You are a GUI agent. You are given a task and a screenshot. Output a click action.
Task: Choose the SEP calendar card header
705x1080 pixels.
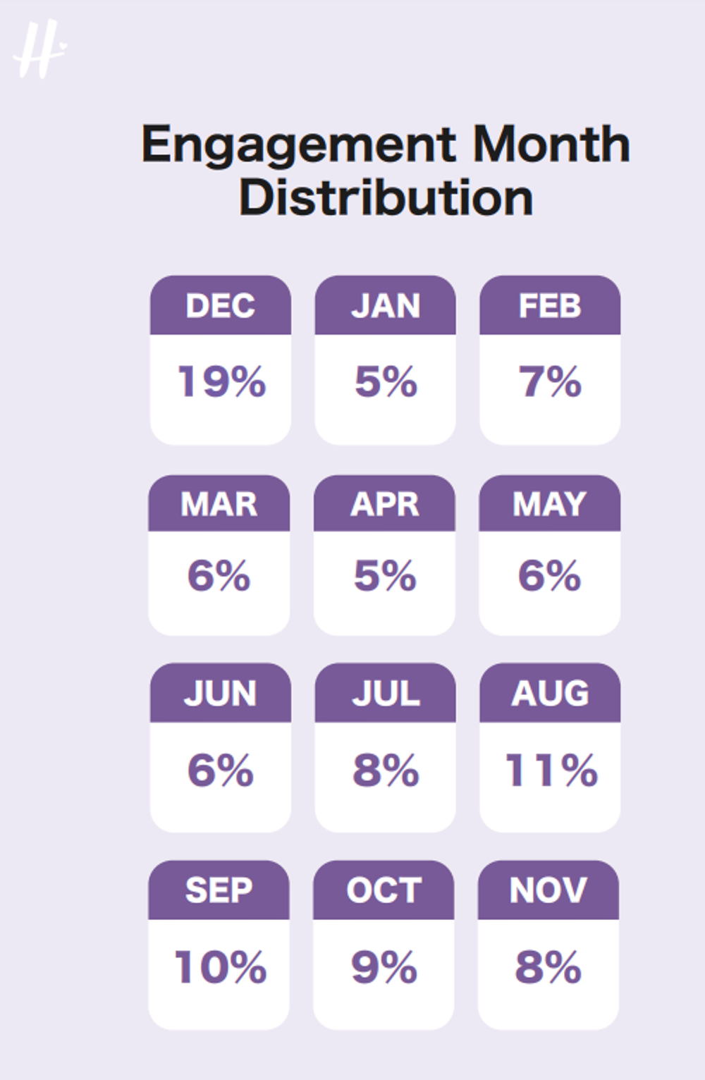pos(219,890)
